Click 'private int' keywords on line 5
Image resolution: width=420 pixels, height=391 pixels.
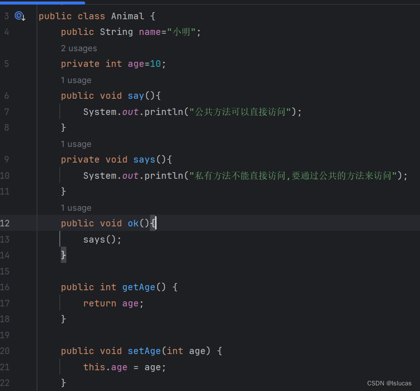[x=91, y=64]
